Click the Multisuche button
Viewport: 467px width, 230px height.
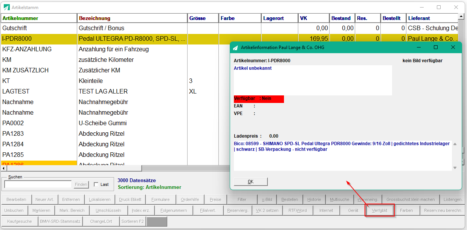[x=339, y=199]
